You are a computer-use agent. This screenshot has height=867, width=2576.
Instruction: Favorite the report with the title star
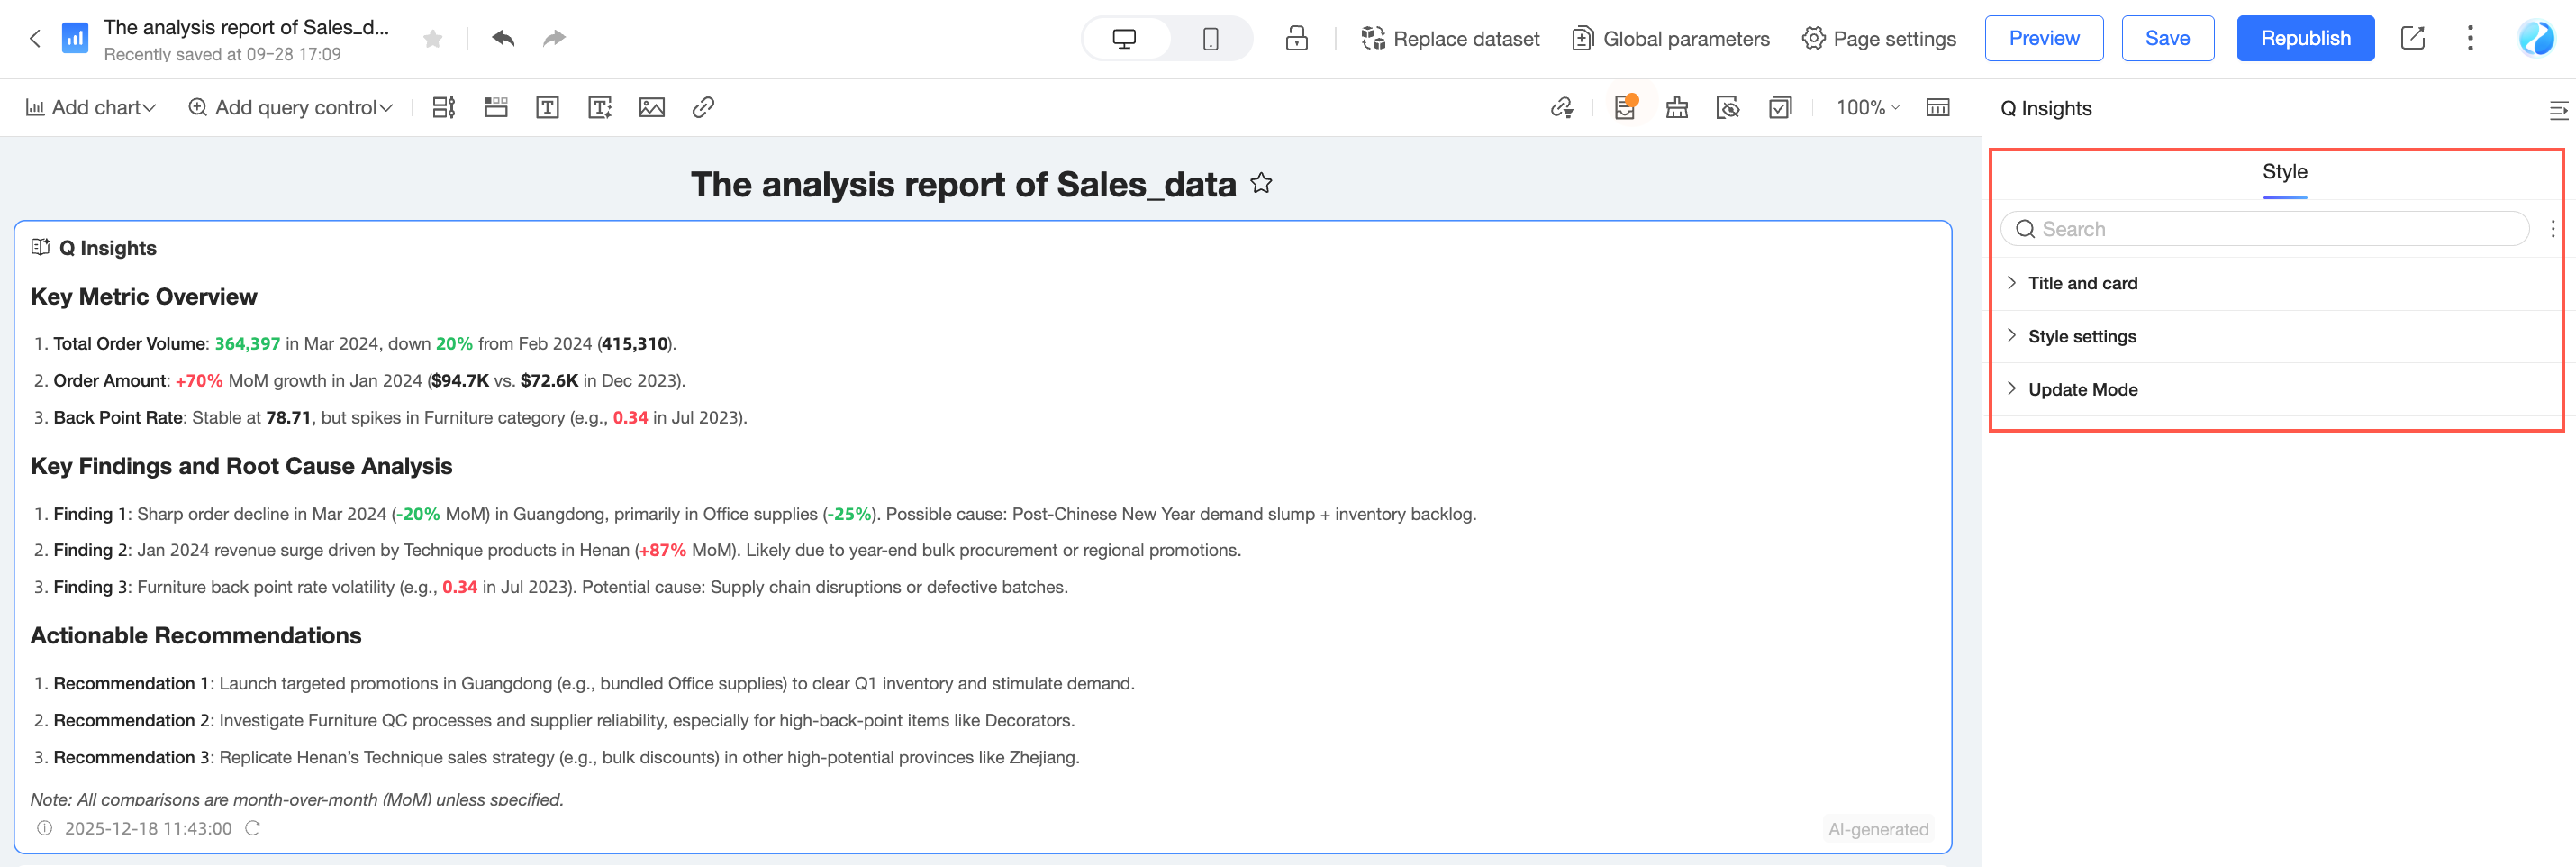[x=1262, y=183]
